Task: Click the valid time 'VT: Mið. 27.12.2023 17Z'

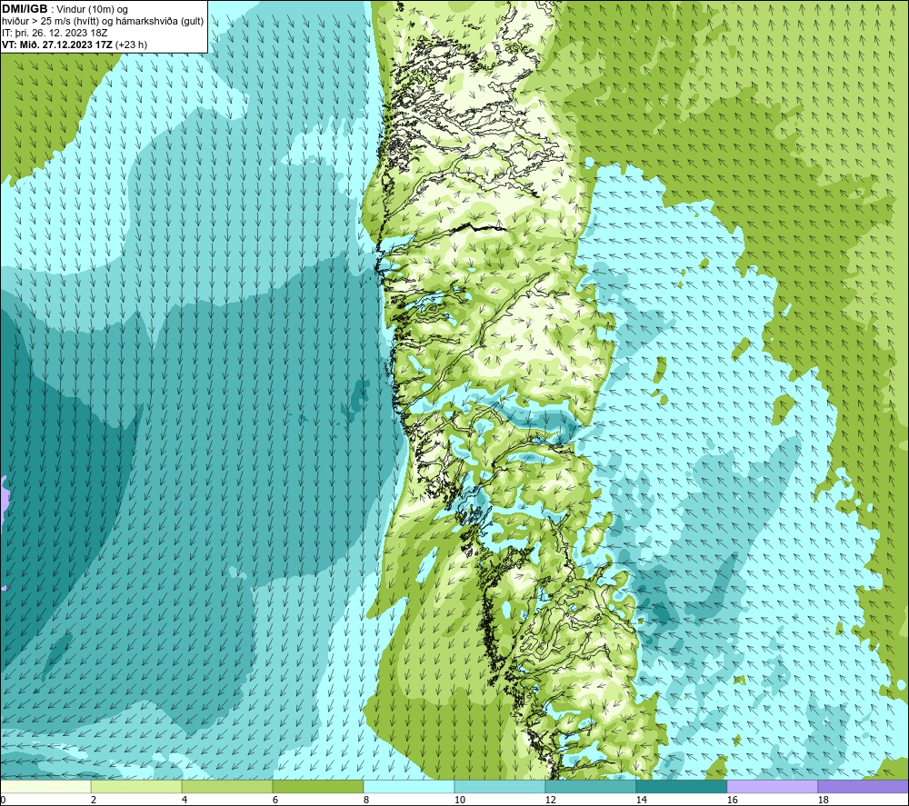Action: point(58,45)
